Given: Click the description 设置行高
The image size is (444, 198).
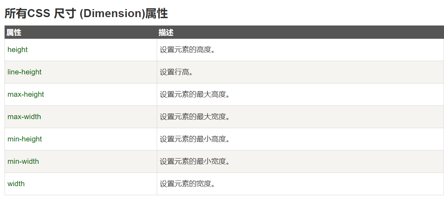Looking at the screenshot, I should (176, 72).
